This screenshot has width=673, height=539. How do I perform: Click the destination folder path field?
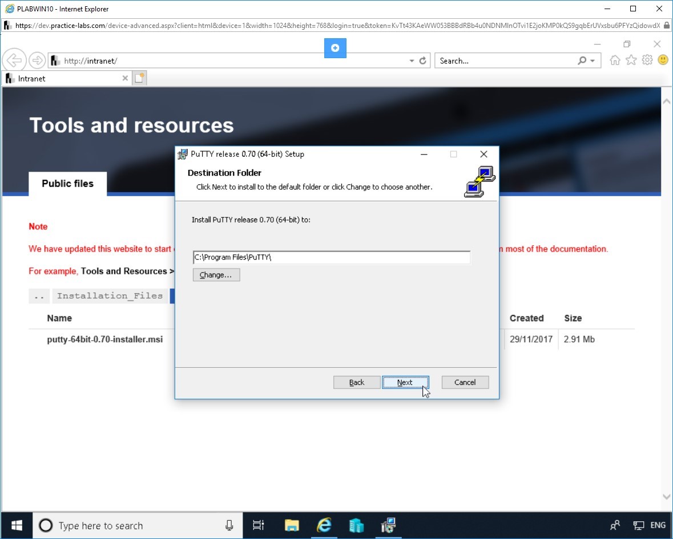(x=331, y=257)
